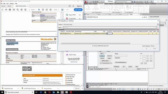This screenshot has width=168, height=94.
Task: Select the arrow selection tool in Acrobat
Action: click(x=39, y=10)
